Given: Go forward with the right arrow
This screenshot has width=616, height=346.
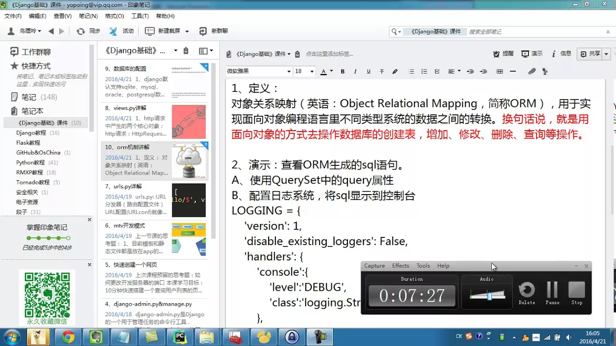Looking at the screenshot, I should pos(62,31).
